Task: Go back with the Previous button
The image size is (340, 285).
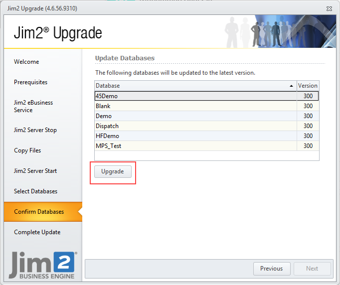Action: [x=272, y=269]
